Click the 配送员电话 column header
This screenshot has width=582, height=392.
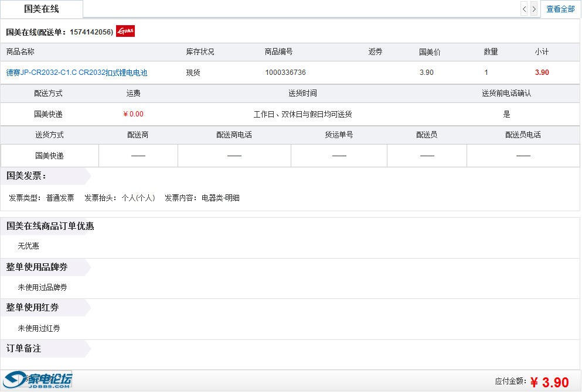523,135
